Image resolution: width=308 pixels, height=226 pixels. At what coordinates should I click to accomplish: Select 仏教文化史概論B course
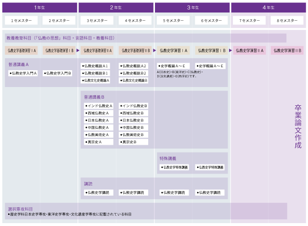pyautogui.click(x=133, y=80)
